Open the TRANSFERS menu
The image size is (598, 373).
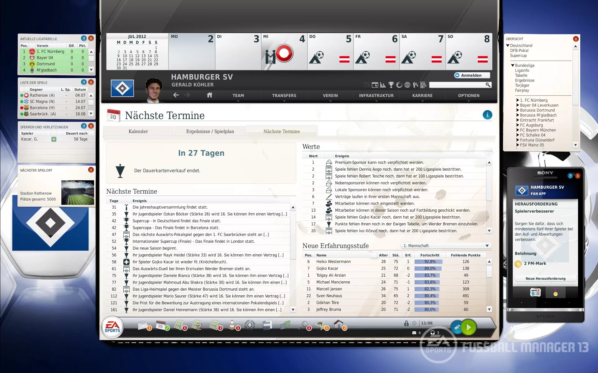coord(284,95)
